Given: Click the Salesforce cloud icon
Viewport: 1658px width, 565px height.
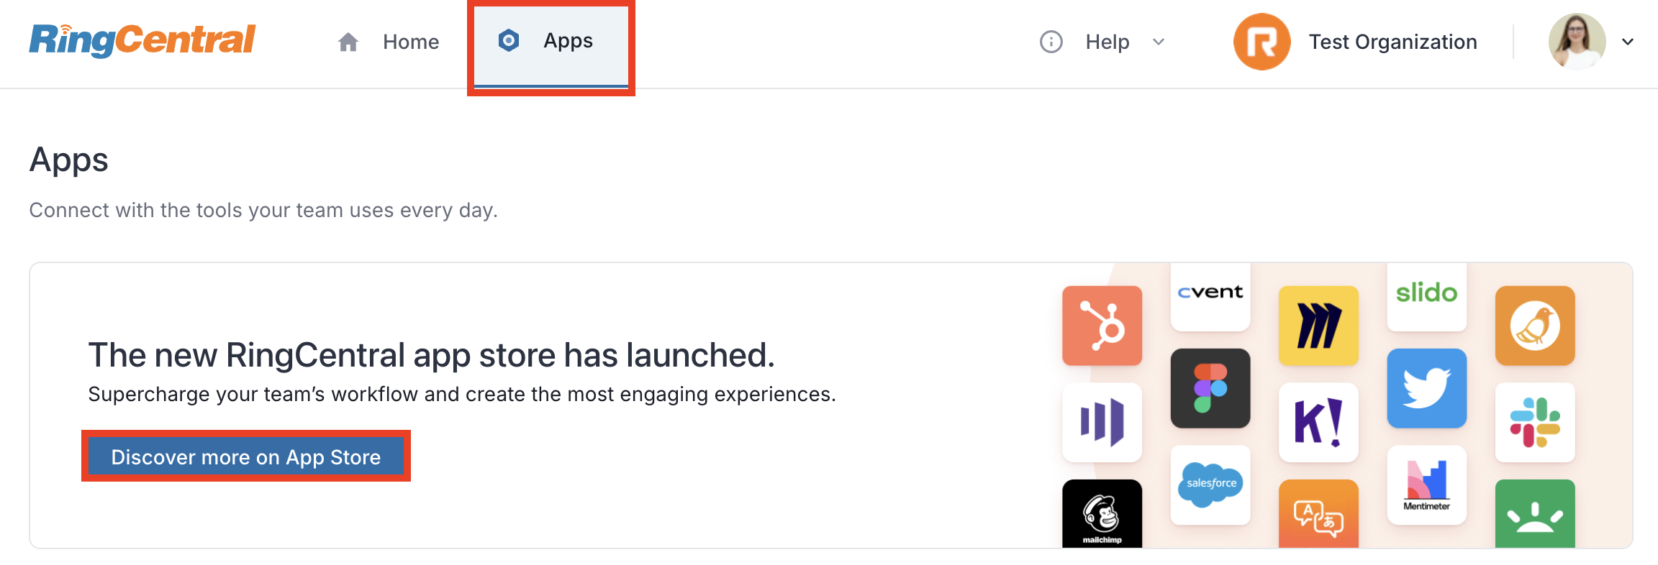Looking at the screenshot, I should coord(1210,484).
